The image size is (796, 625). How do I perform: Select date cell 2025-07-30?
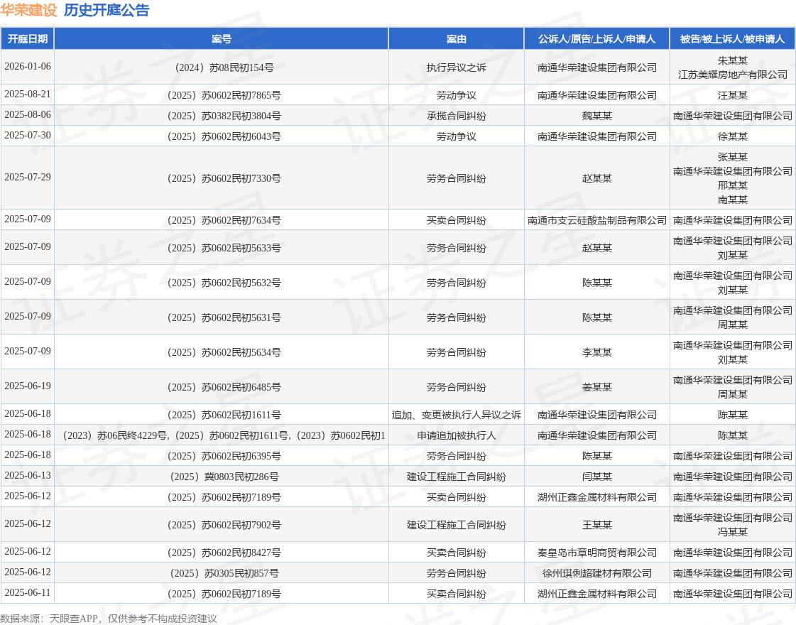[28, 136]
